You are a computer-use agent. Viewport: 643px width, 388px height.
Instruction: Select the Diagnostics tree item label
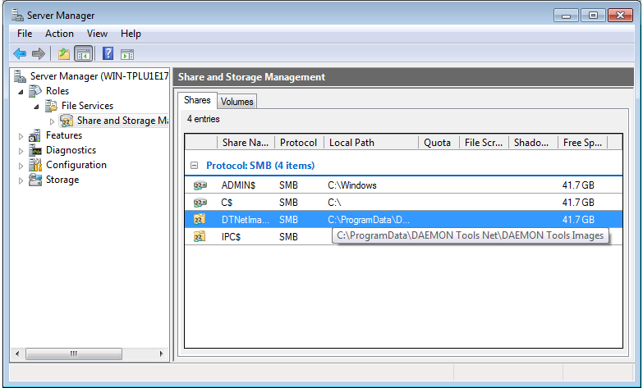[x=71, y=150]
